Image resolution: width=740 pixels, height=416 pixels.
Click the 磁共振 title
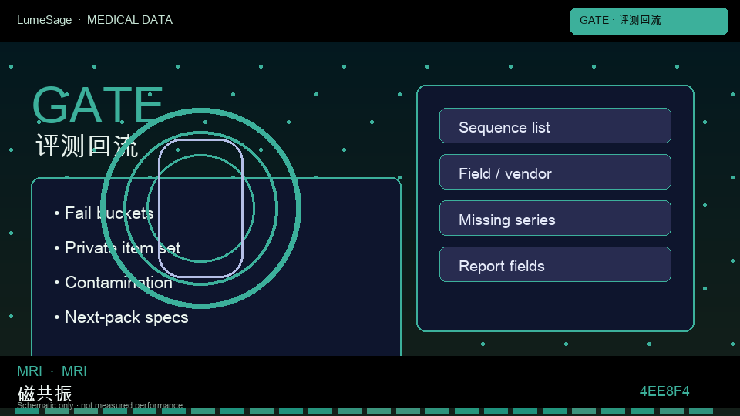click(45, 394)
